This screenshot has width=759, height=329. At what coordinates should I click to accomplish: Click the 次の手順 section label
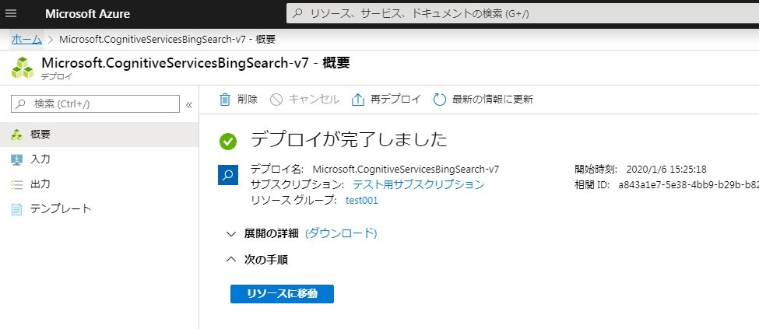coord(265,260)
